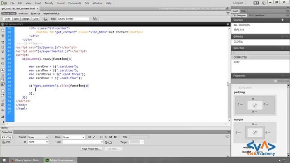Close the No syntax errors bar

coord(227,24)
